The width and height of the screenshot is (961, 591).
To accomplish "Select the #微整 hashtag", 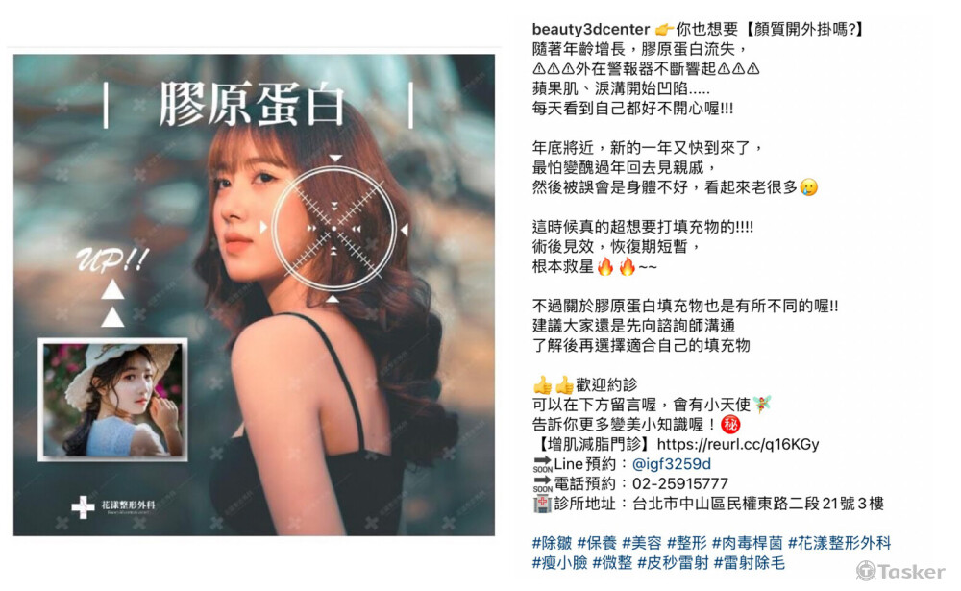I will (x=612, y=563).
